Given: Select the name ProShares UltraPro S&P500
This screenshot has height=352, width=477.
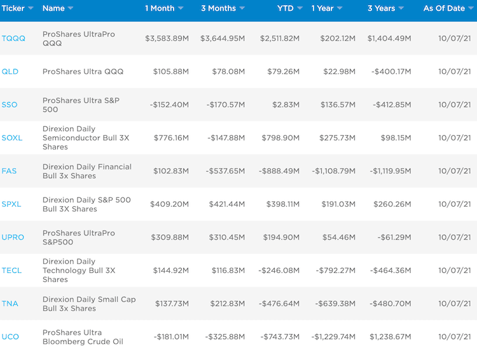Looking at the screenshot, I should click(79, 237).
